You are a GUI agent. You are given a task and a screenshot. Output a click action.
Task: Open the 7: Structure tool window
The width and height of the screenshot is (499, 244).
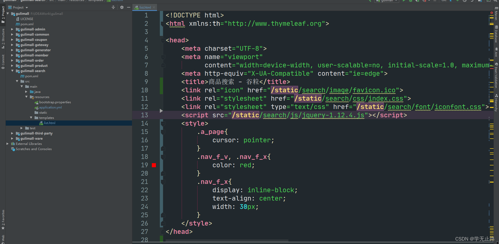coord(3,38)
